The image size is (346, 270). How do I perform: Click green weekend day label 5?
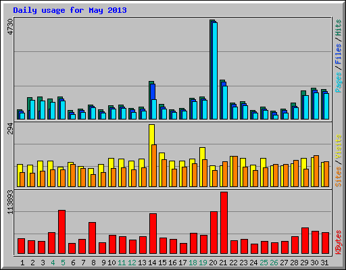tap(63, 263)
